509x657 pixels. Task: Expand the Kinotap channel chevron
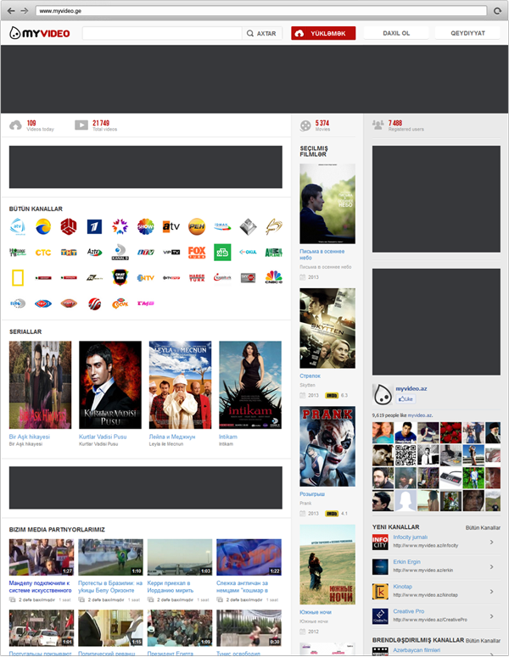(x=492, y=592)
